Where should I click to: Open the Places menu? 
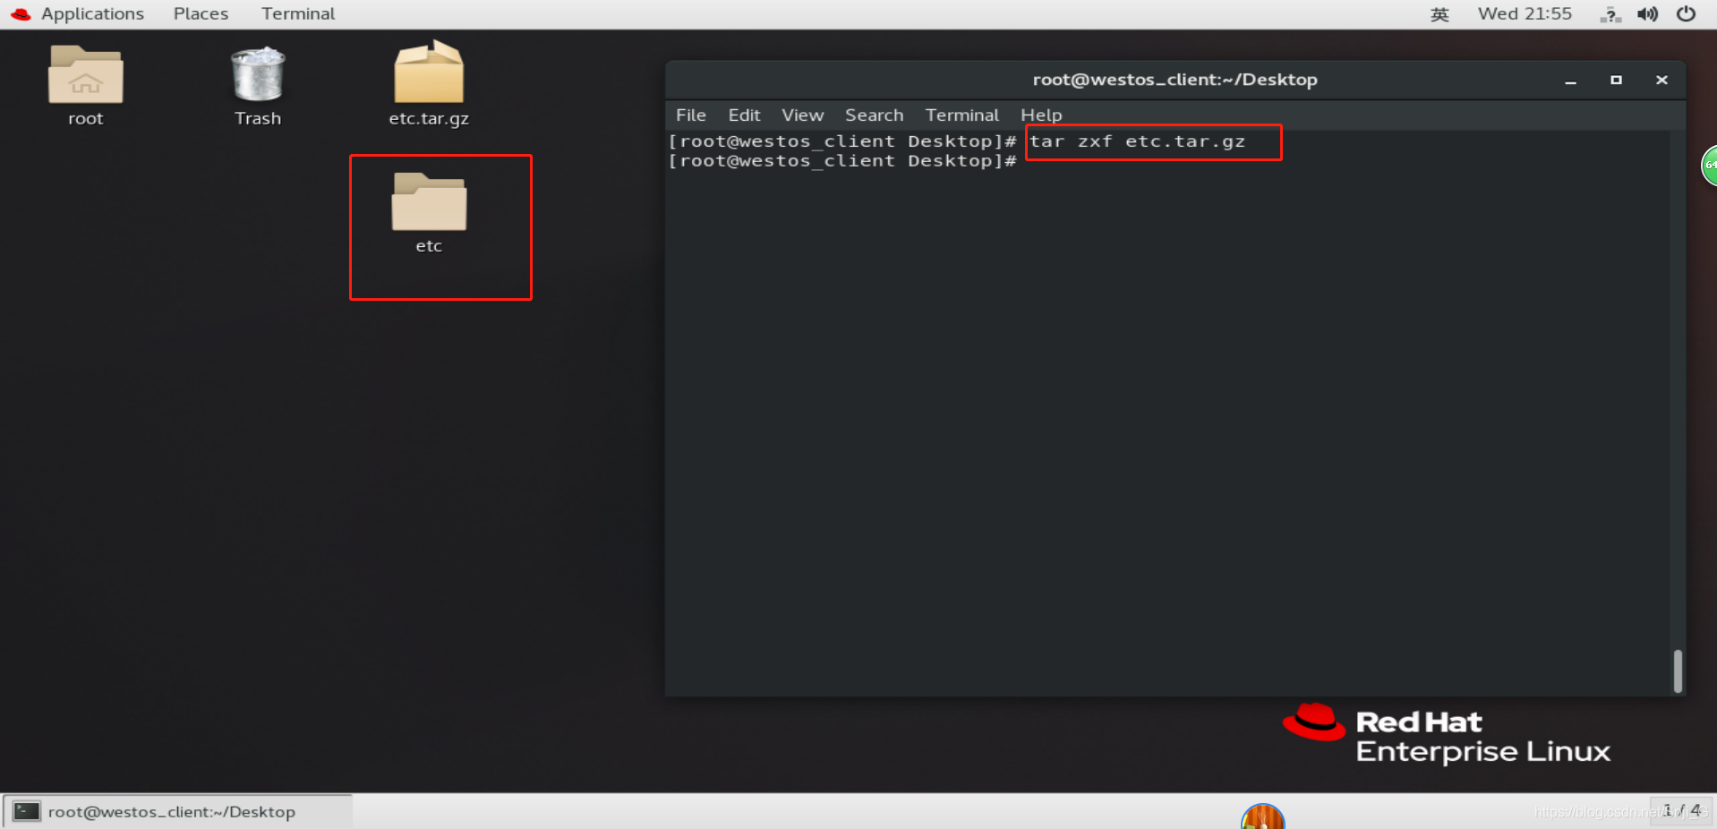(201, 13)
